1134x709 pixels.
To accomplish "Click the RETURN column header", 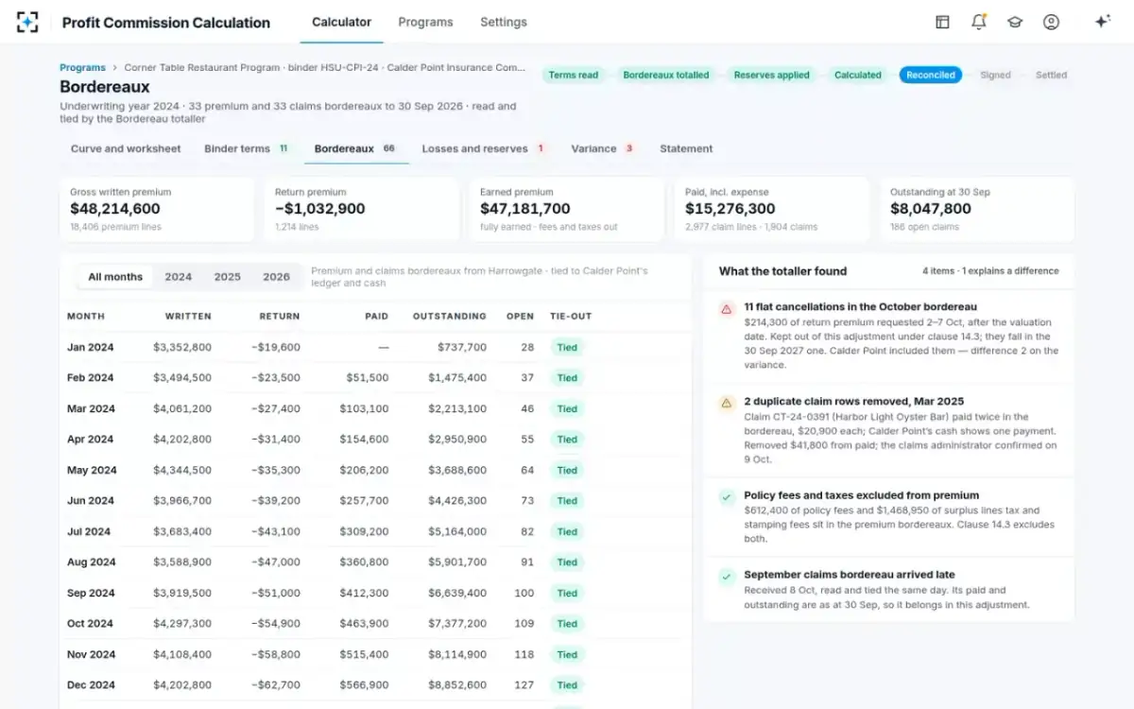I will pyautogui.click(x=280, y=316).
